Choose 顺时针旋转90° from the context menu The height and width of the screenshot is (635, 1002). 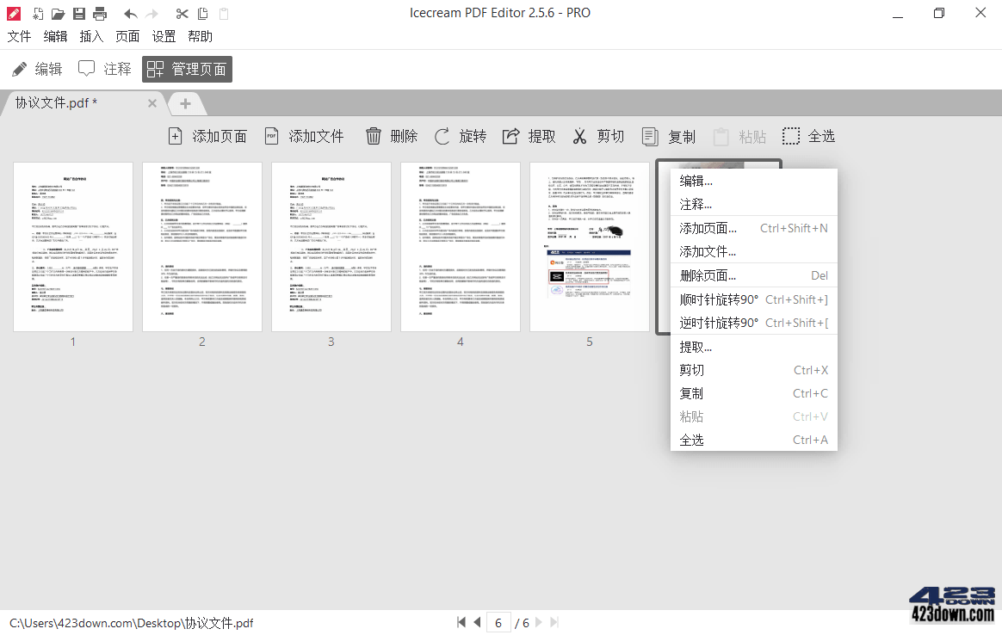(729, 299)
